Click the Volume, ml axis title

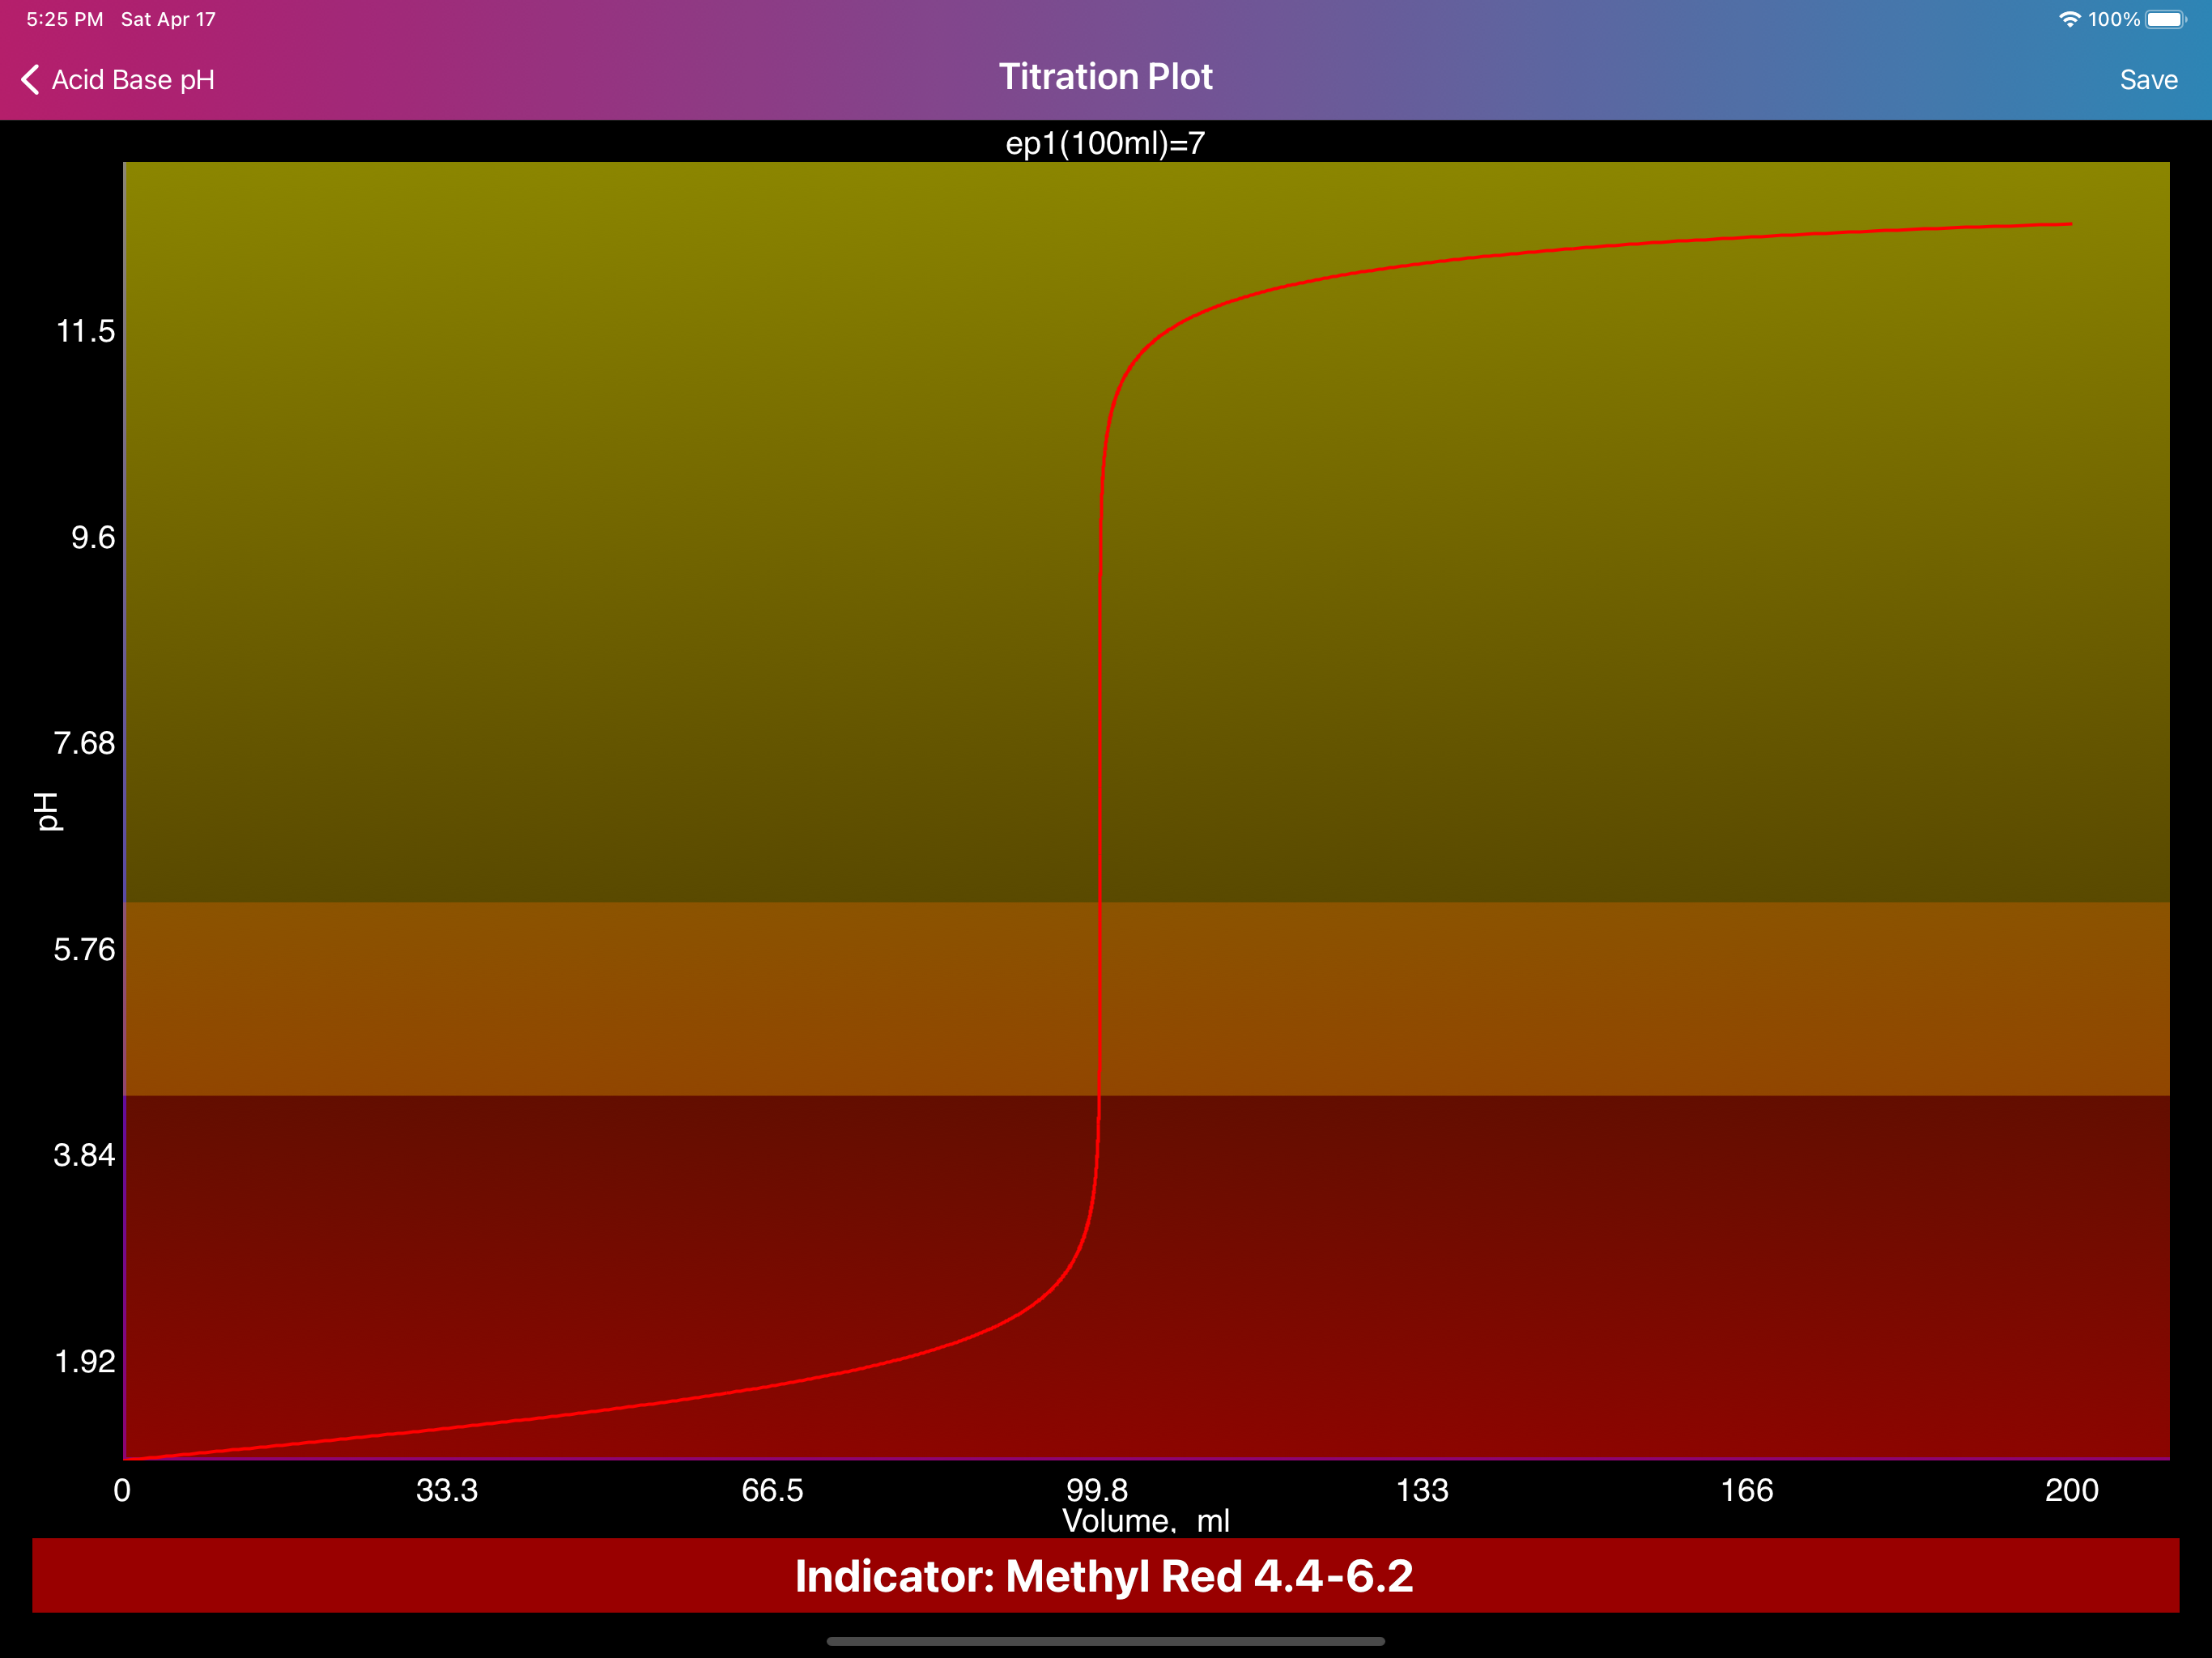(x=1145, y=1521)
